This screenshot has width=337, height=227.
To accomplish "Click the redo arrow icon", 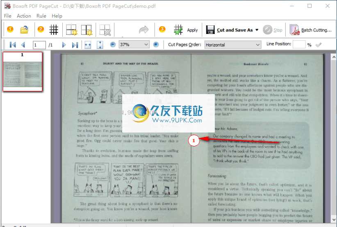I will [143, 30].
